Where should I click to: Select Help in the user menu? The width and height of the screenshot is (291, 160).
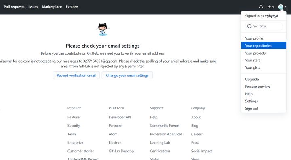coord(264,94)
